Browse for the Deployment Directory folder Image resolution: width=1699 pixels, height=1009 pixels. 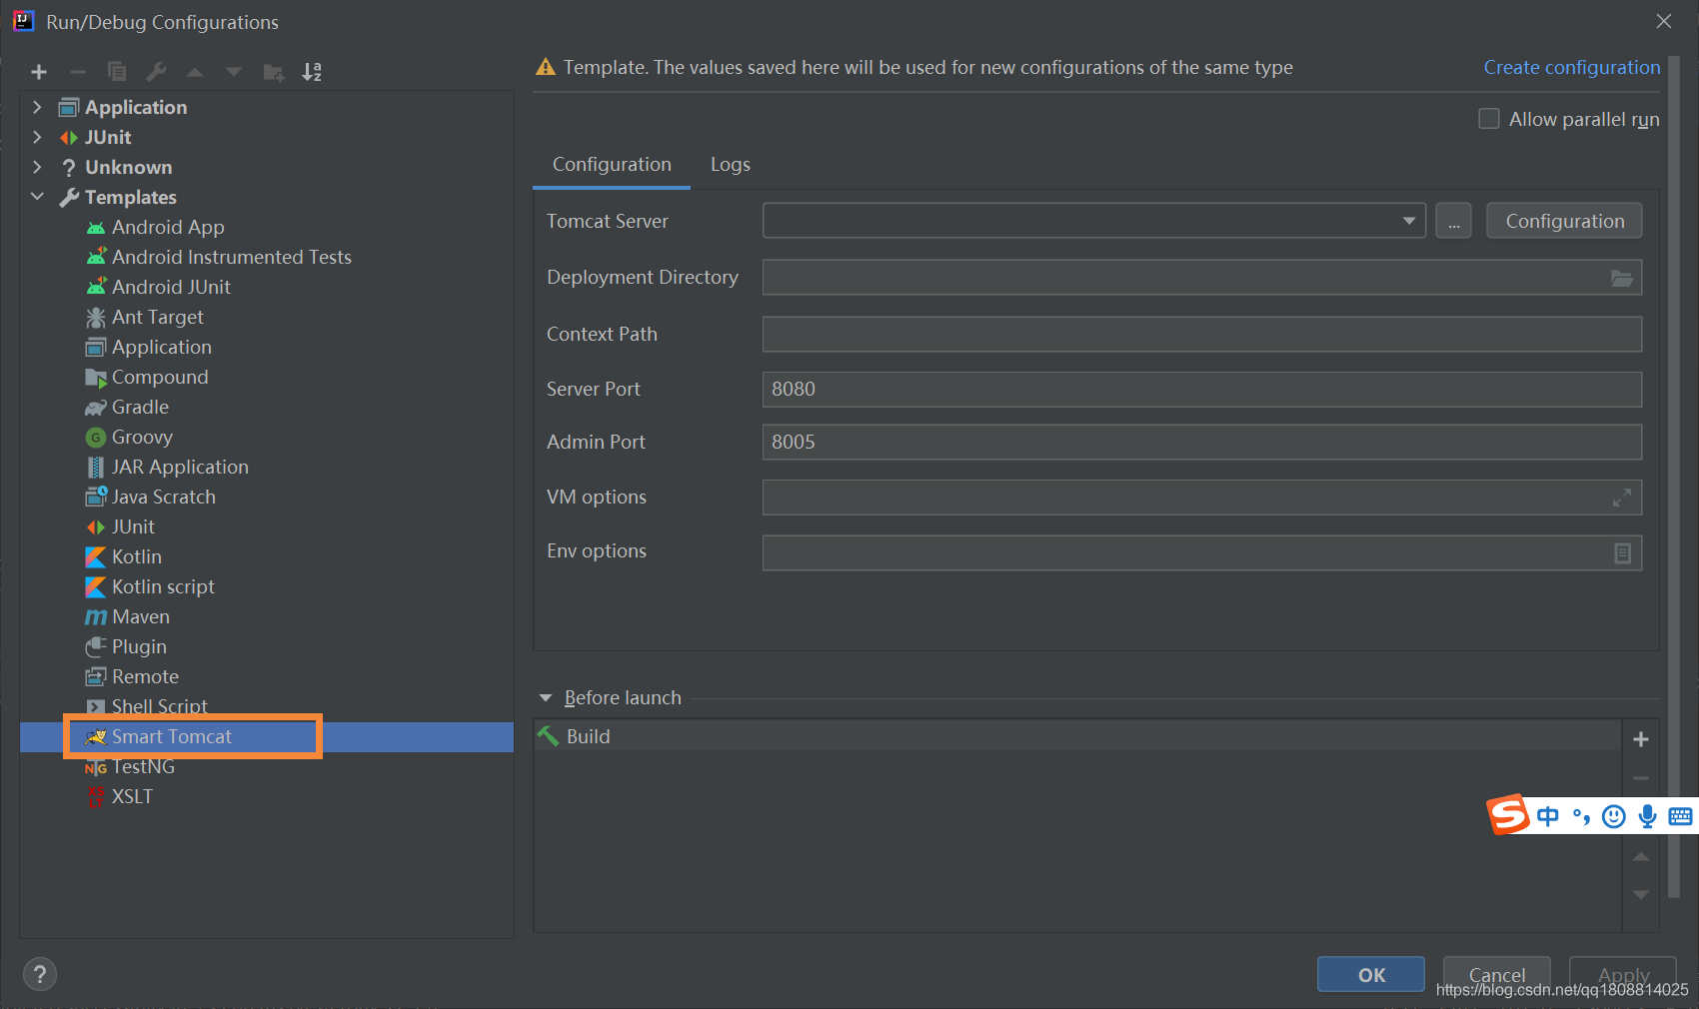pyautogui.click(x=1622, y=278)
